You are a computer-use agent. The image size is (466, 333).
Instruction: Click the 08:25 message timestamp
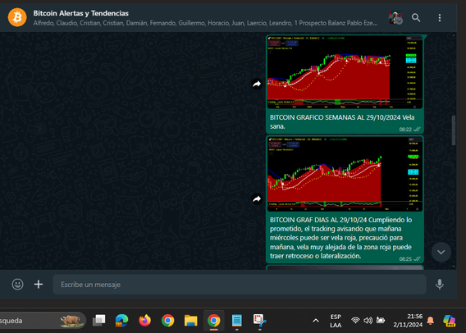(x=405, y=259)
